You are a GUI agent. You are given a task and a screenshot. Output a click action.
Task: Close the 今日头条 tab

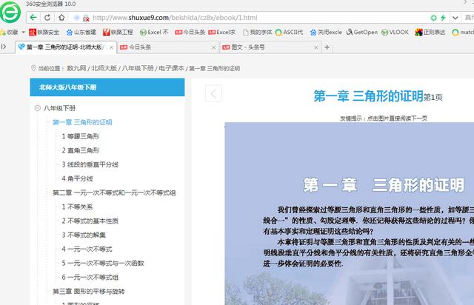[x=214, y=47]
